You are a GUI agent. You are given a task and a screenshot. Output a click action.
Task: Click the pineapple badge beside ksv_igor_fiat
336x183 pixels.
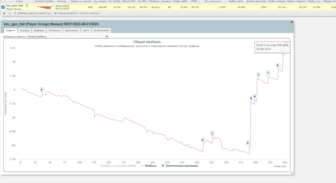pyautogui.click(x=27, y=6)
